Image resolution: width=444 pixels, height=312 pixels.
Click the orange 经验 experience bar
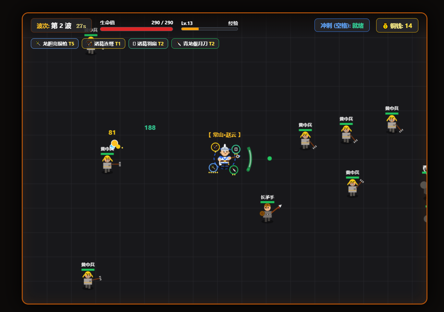(209, 29)
